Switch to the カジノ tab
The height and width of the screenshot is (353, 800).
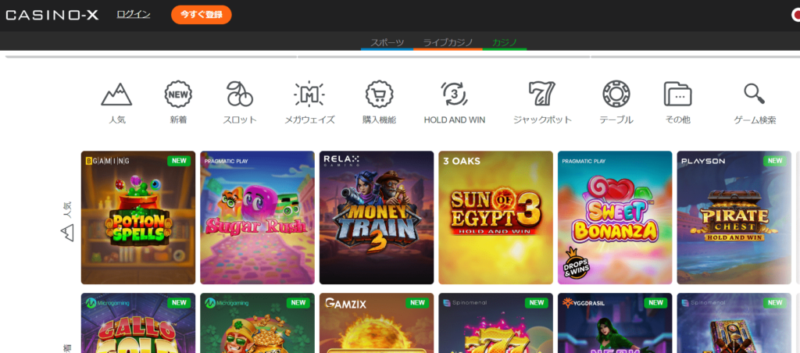pyautogui.click(x=505, y=43)
